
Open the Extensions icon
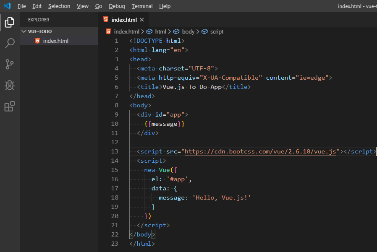coord(9,107)
